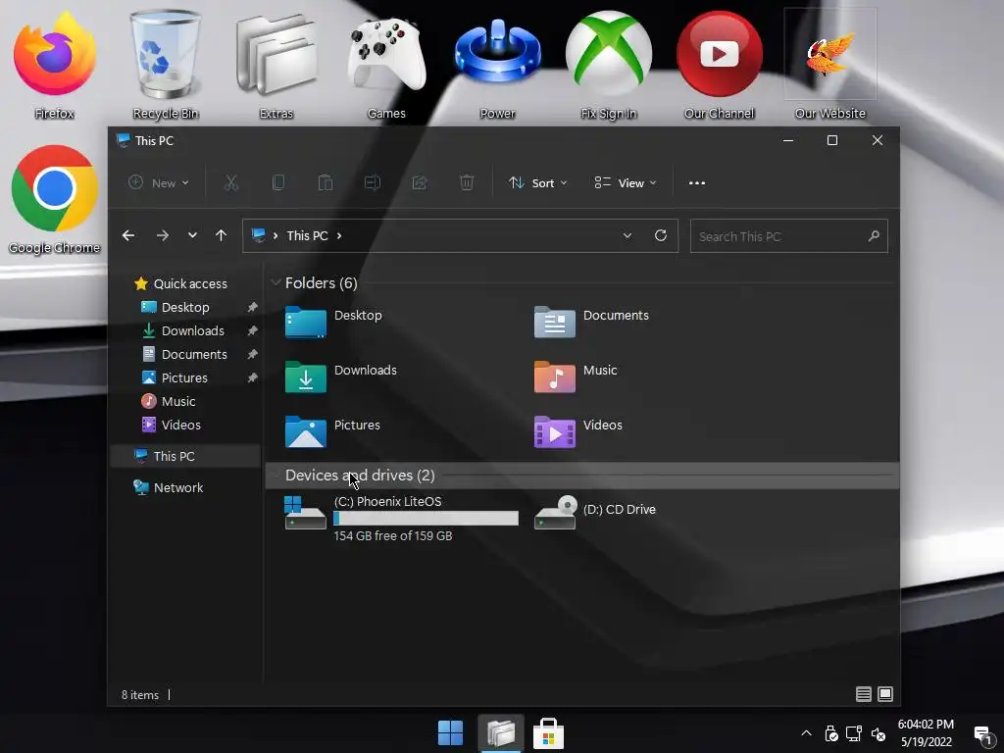1004x753 pixels.
Task: Show hidden tray icons chevron
Action: click(806, 733)
